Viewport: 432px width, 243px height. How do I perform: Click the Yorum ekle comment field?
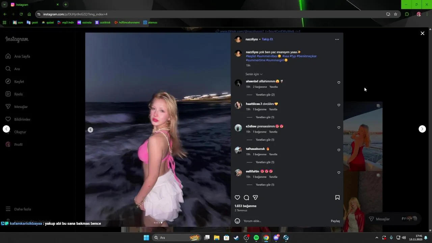285,221
